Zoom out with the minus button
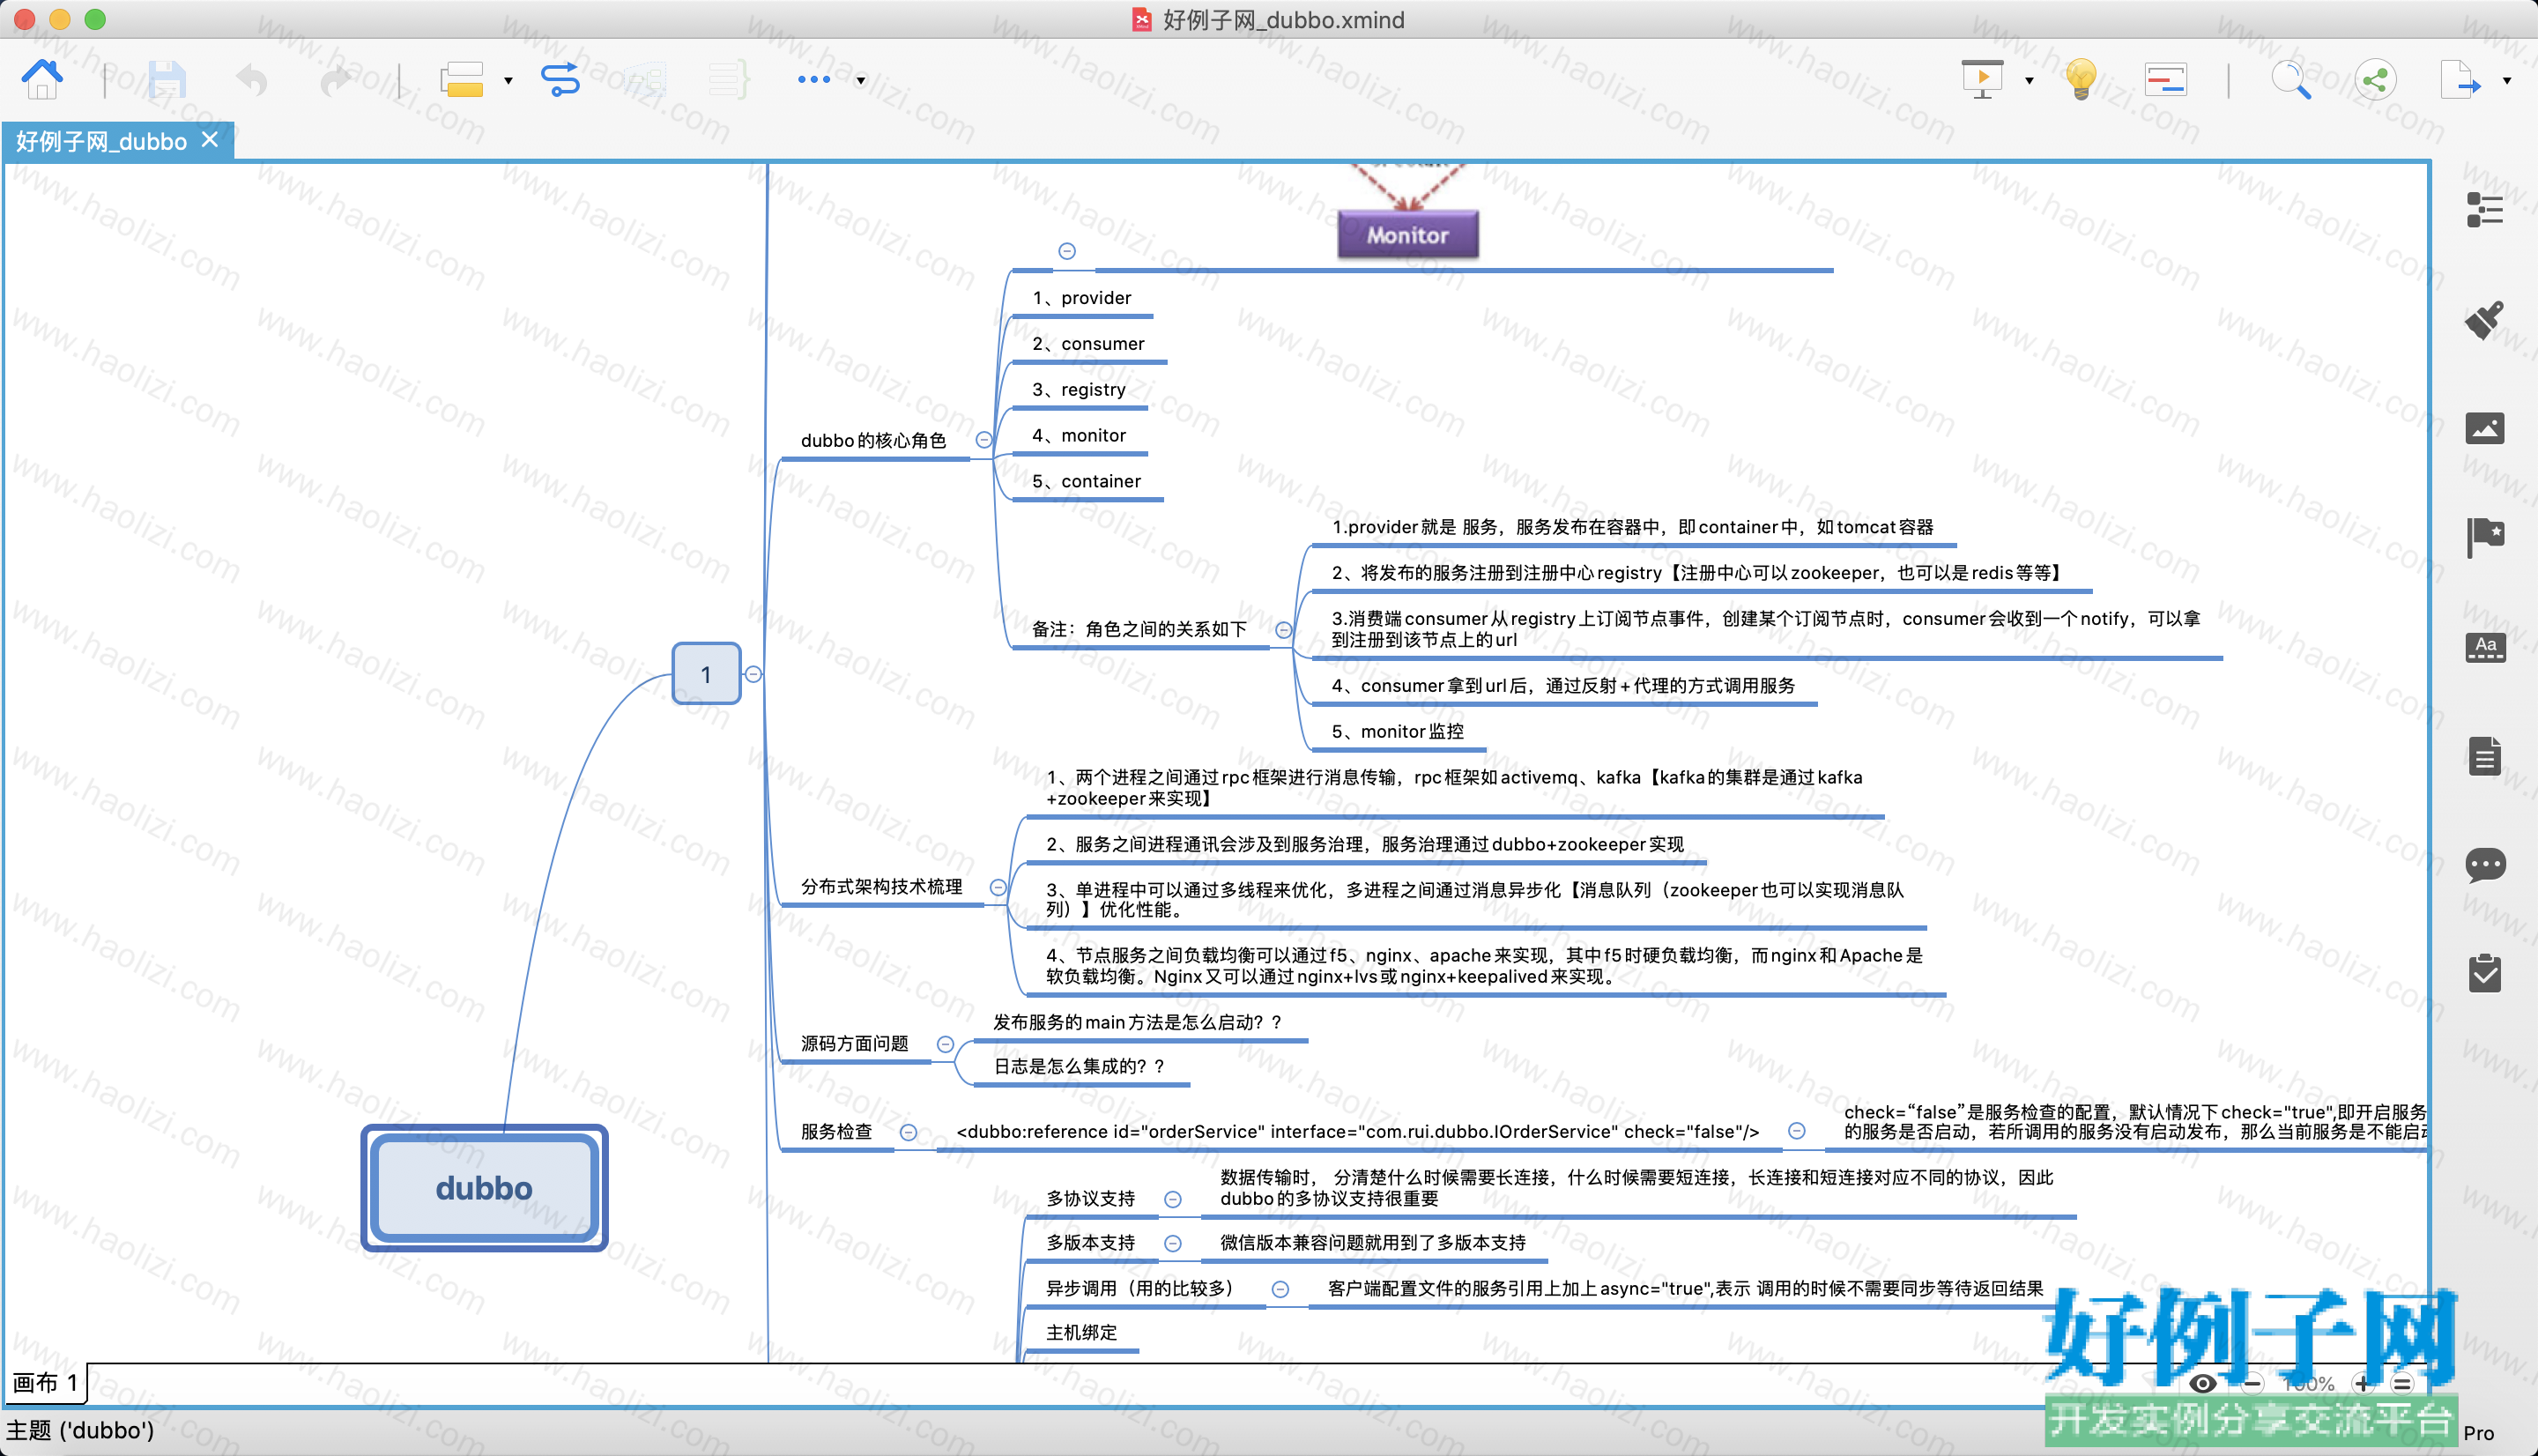Screen dimensions: 2538x1456 [x=2252, y=1384]
